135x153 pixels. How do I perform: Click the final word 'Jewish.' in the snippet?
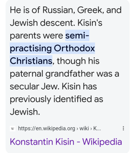tap(25, 112)
